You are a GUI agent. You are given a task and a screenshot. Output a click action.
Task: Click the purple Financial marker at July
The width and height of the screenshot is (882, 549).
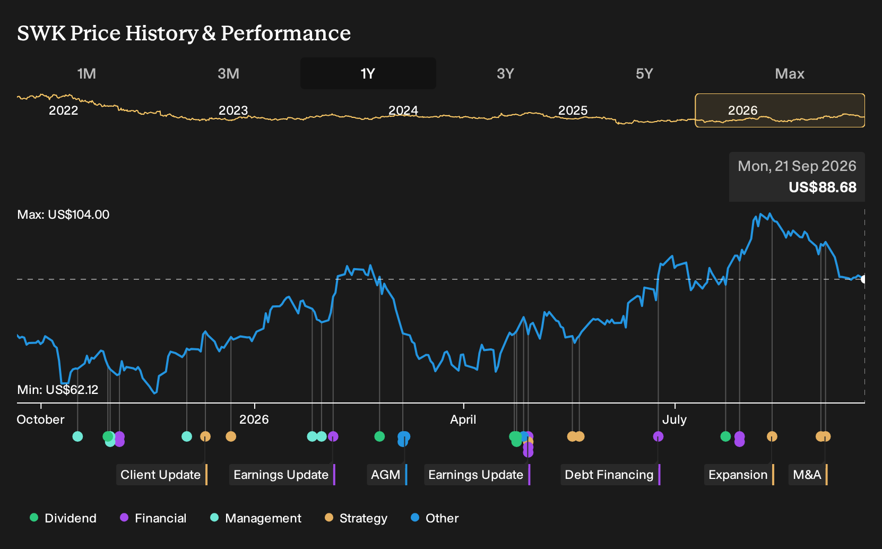click(658, 436)
